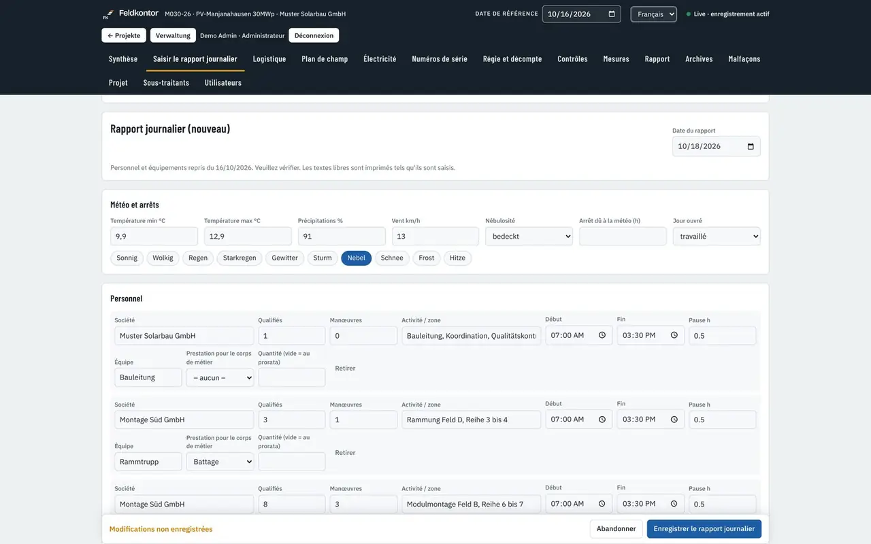Click clock icon in Muster Solarbau Fin time
This screenshot has height=544, width=871.
point(674,335)
